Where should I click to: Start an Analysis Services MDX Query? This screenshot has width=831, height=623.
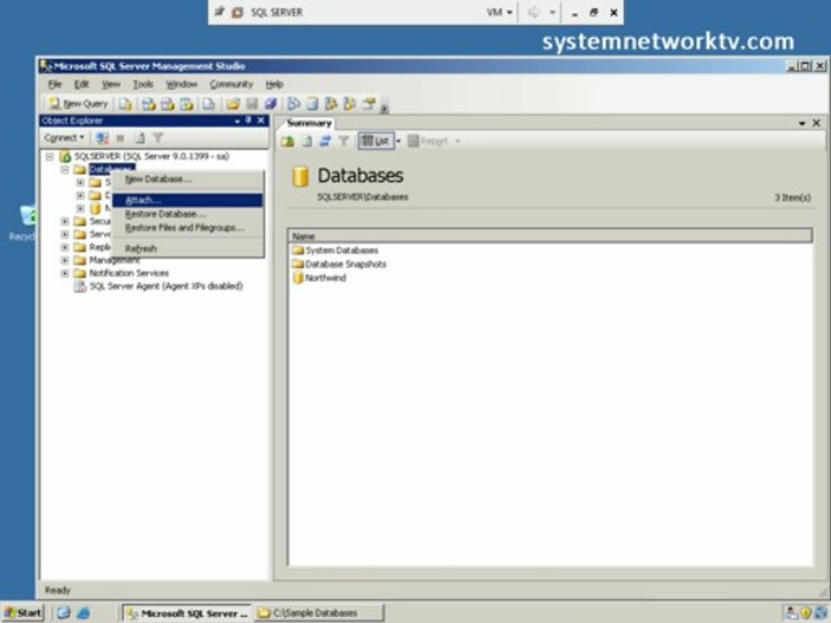pos(149,104)
